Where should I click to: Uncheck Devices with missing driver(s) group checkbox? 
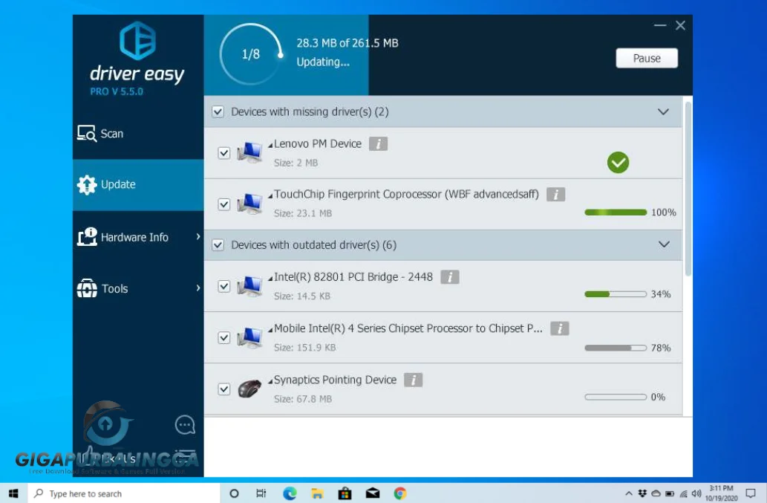tap(218, 112)
